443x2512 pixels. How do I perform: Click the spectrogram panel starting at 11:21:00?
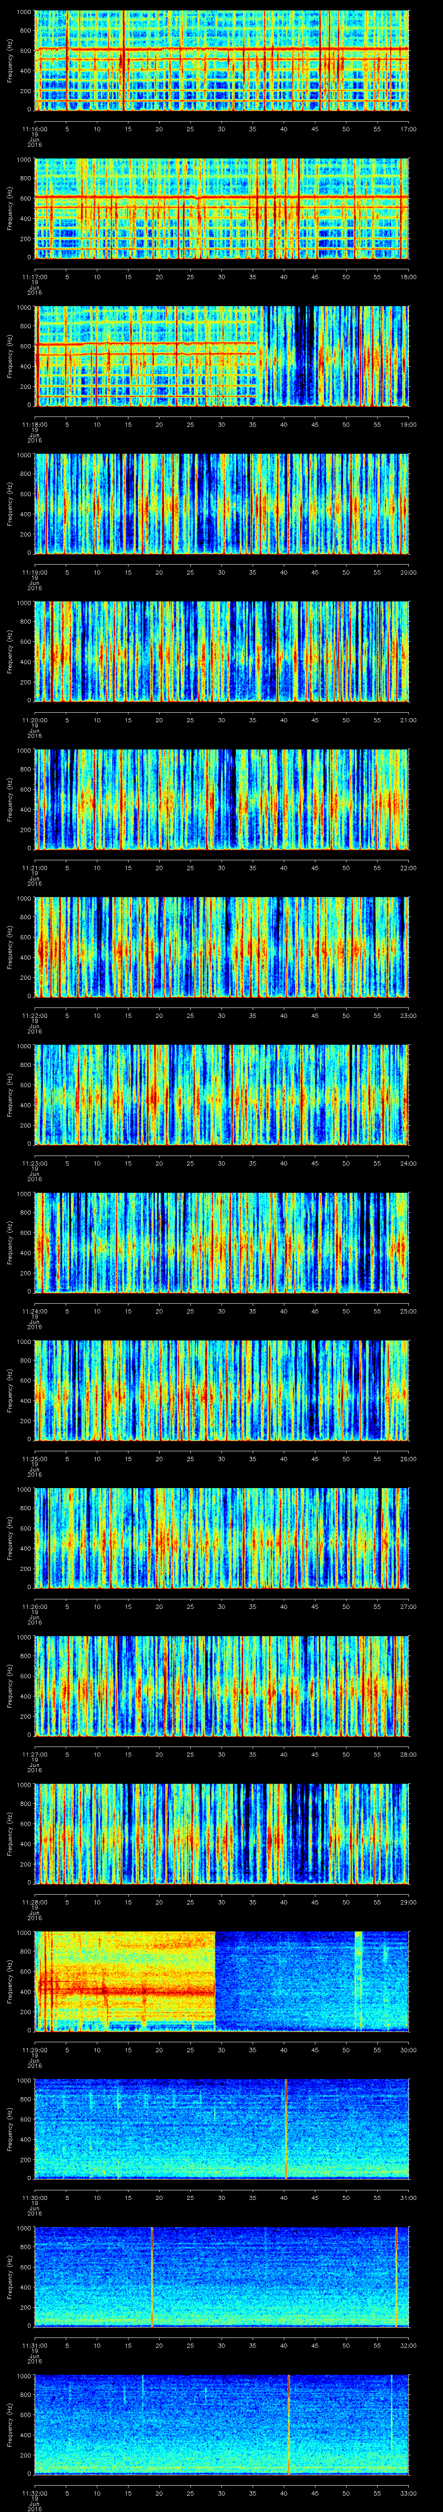pyautogui.click(x=222, y=800)
